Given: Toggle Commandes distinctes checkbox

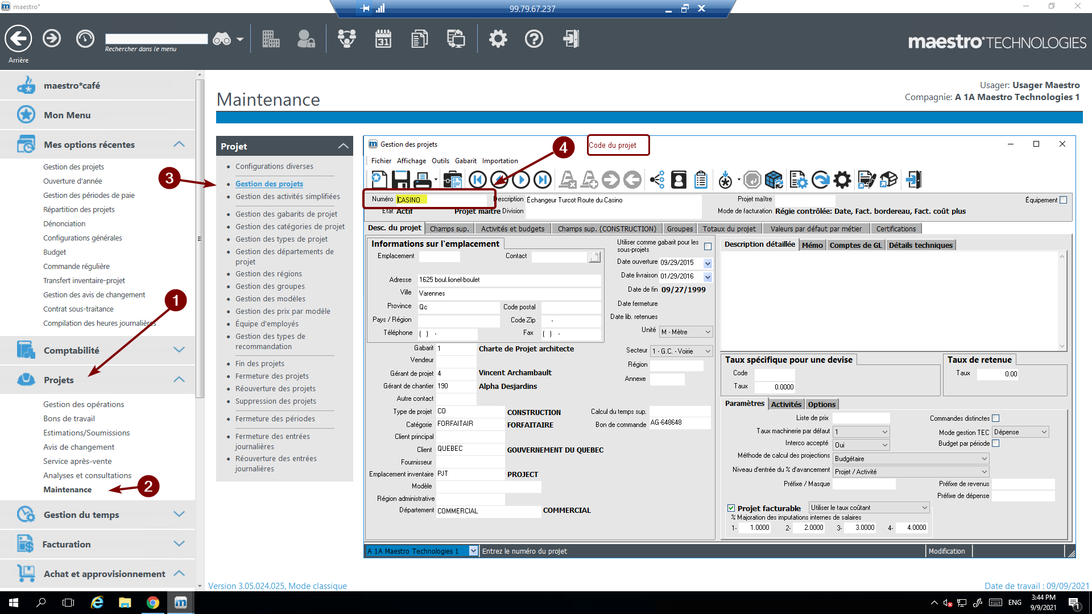Looking at the screenshot, I should point(995,418).
